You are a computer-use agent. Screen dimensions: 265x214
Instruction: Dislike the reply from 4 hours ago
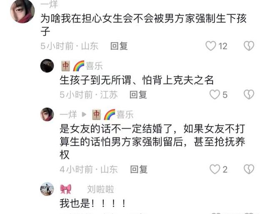(249, 169)
